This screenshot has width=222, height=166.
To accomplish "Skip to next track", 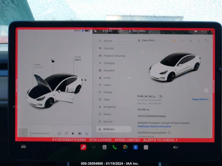I will point(80,133).
